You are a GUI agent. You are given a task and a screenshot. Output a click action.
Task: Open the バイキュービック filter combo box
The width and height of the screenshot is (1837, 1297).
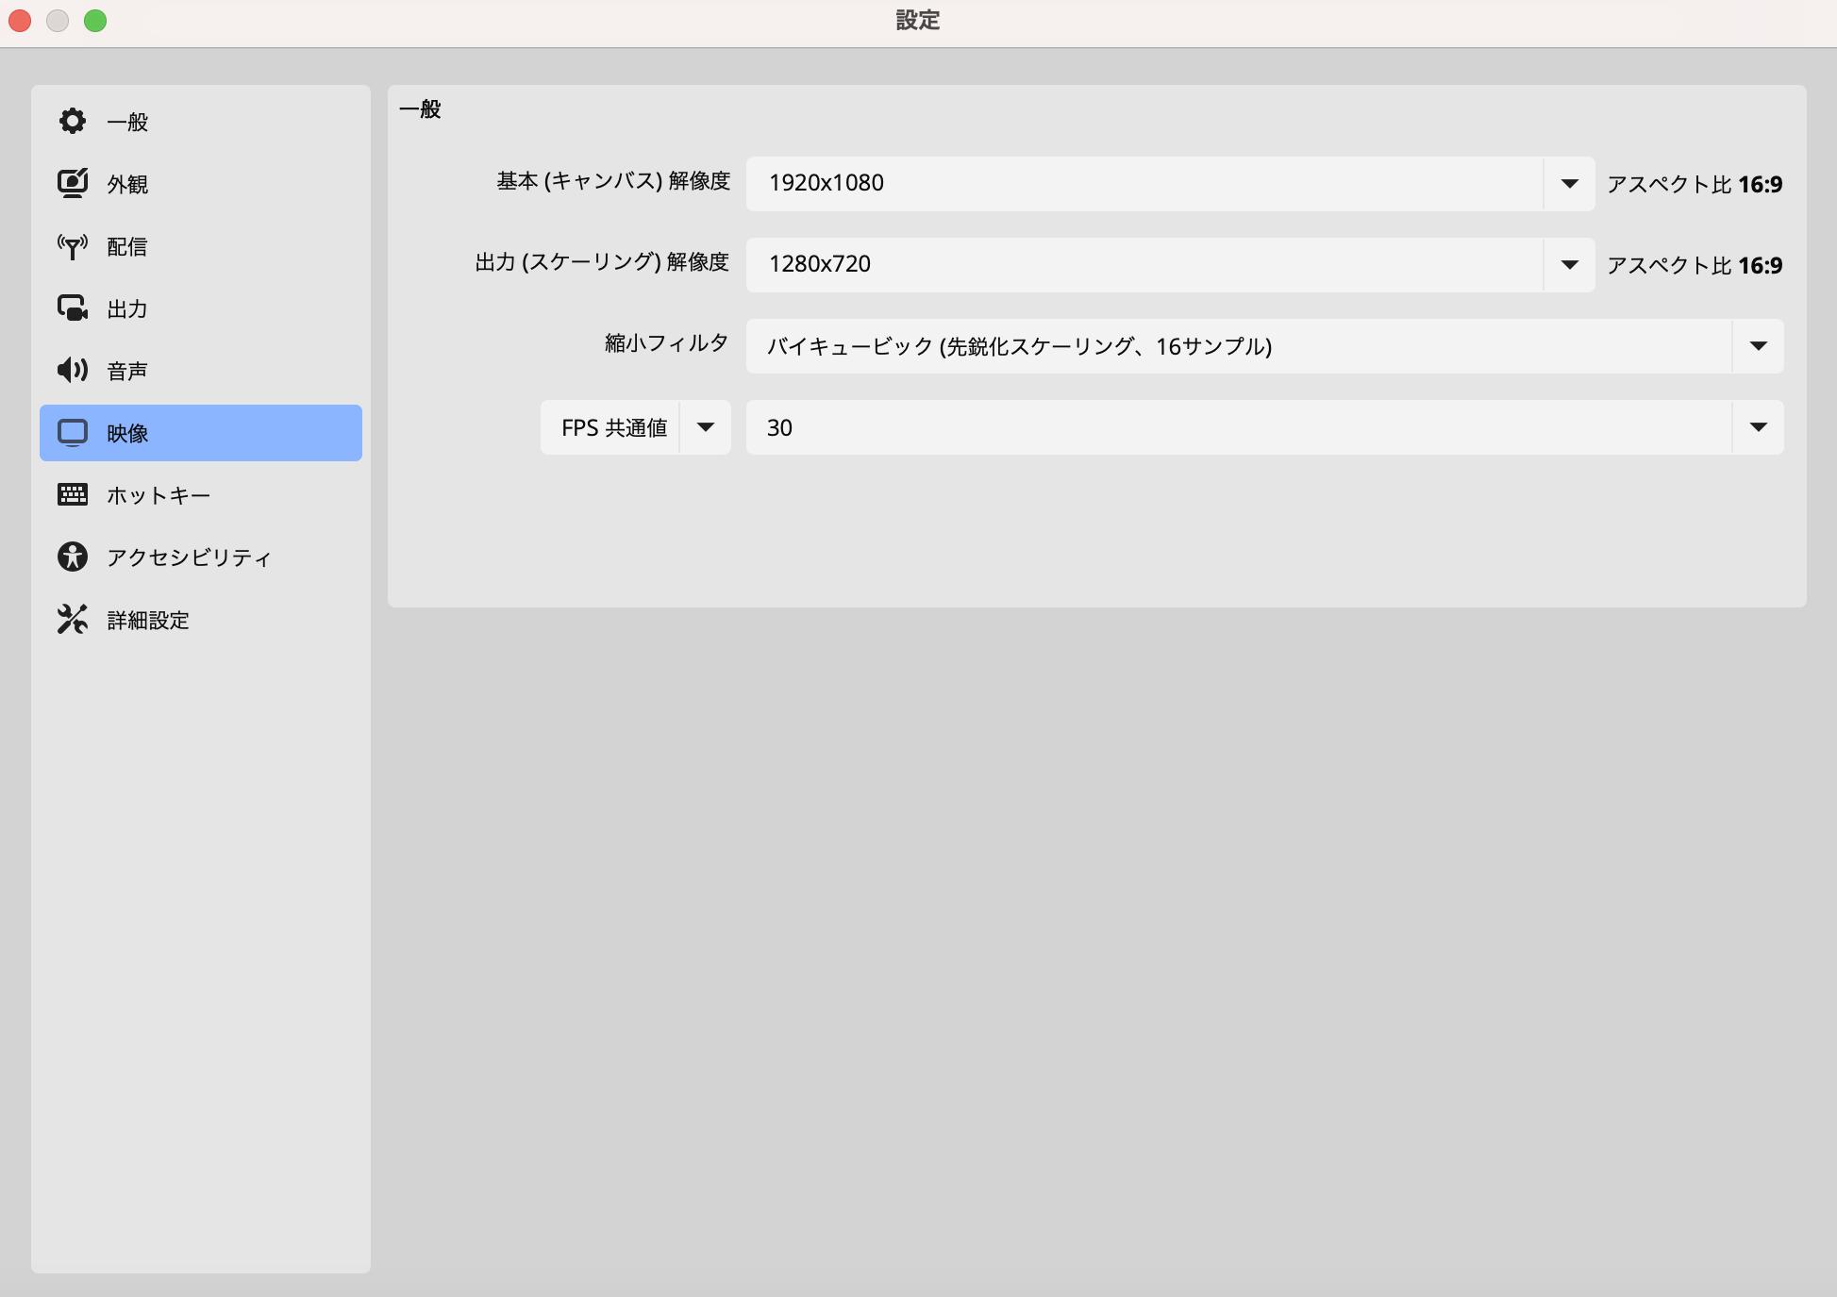click(x=1264, y=346)
